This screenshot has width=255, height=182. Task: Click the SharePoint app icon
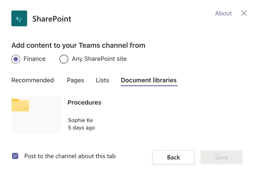(x=19, y=18)
